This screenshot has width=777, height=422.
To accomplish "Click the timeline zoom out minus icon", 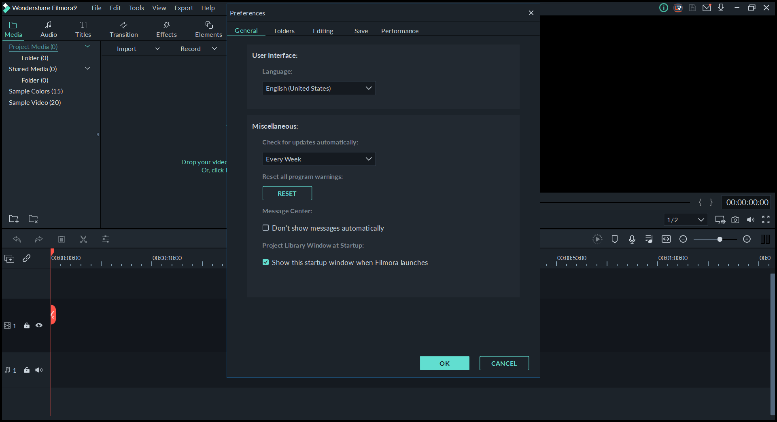I will (683, 239).
